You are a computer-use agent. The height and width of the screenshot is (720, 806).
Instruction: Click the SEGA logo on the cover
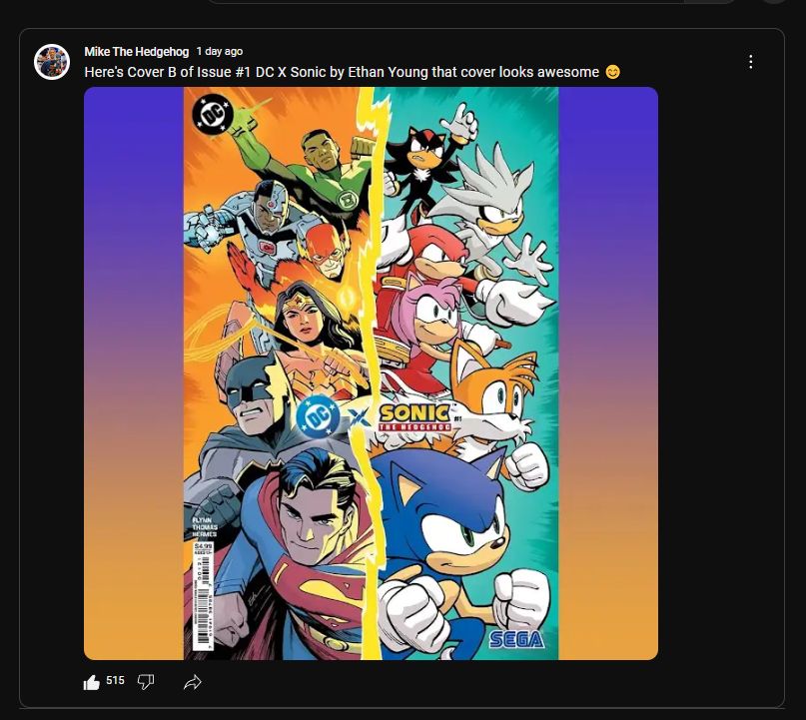[x=516, y=638]
